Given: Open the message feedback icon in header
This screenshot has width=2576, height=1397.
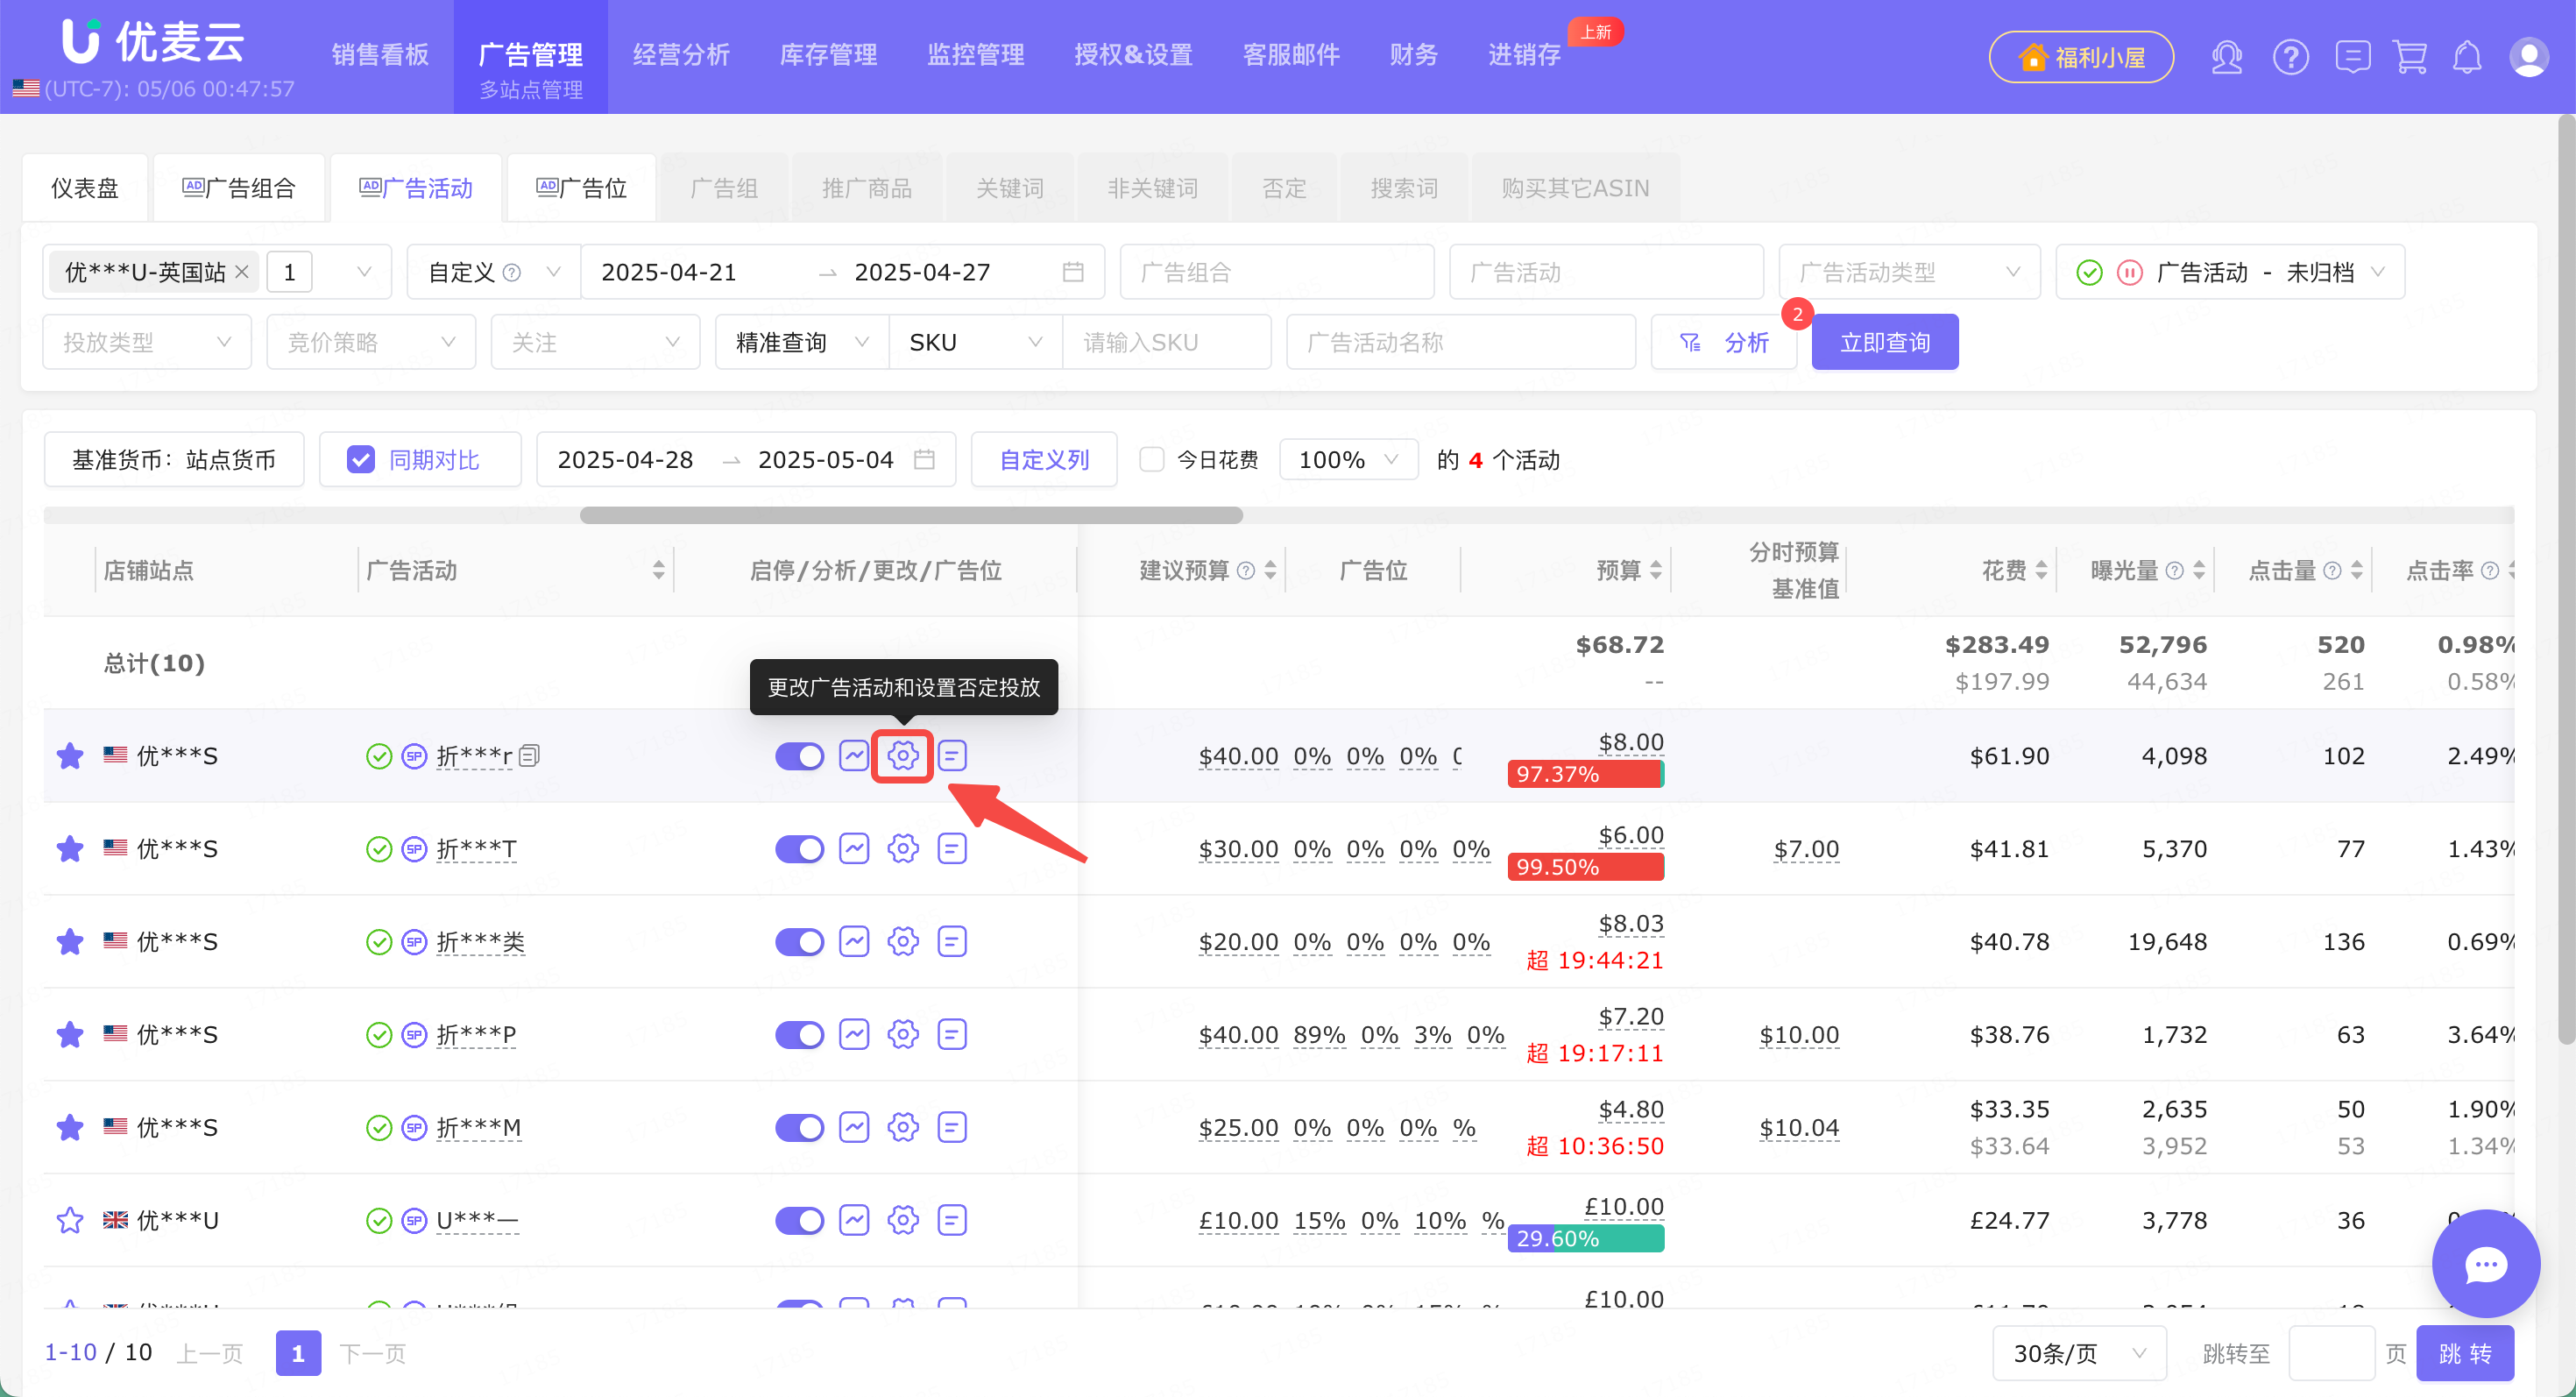Looking at the screenshot, I should click(x=2352, y=57).
